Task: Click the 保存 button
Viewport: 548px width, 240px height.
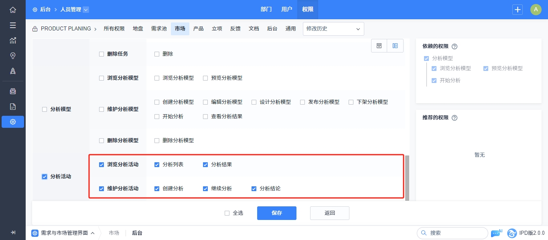Action: coord(276,213)
